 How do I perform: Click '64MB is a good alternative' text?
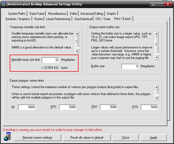tap(41, 47)
